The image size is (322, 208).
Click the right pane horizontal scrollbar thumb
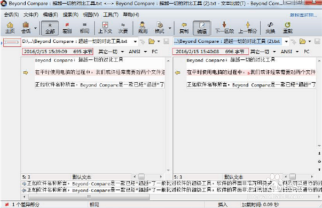pyautogui.click(x=293, y=177)
